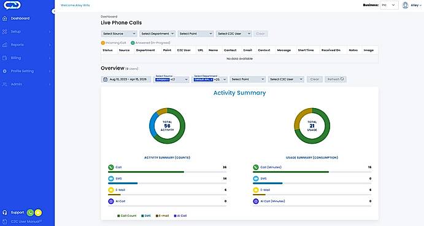The width and height of the screenshot is (424, 226).
Task: Click the user avatar icon near Alley
Action: point(405,5)
